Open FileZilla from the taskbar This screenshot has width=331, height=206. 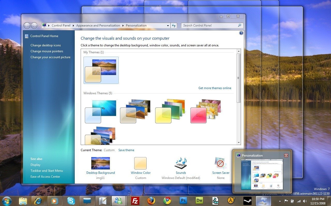click(135, 201)
